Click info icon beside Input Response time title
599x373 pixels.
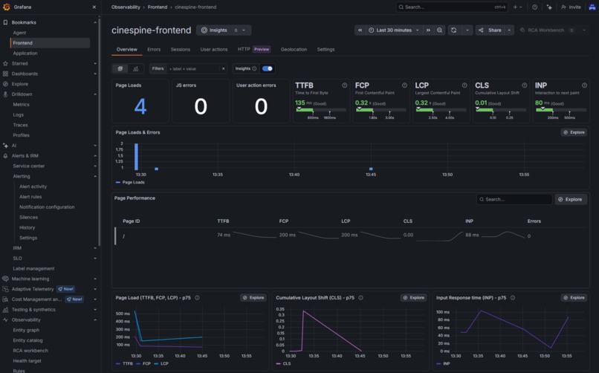[513, 298]
